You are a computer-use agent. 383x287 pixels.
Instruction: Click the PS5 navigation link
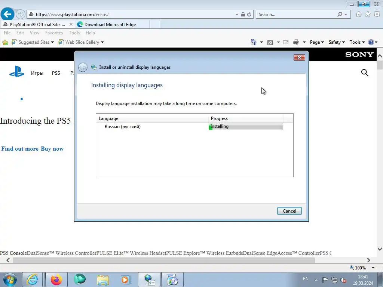(56, 73)
